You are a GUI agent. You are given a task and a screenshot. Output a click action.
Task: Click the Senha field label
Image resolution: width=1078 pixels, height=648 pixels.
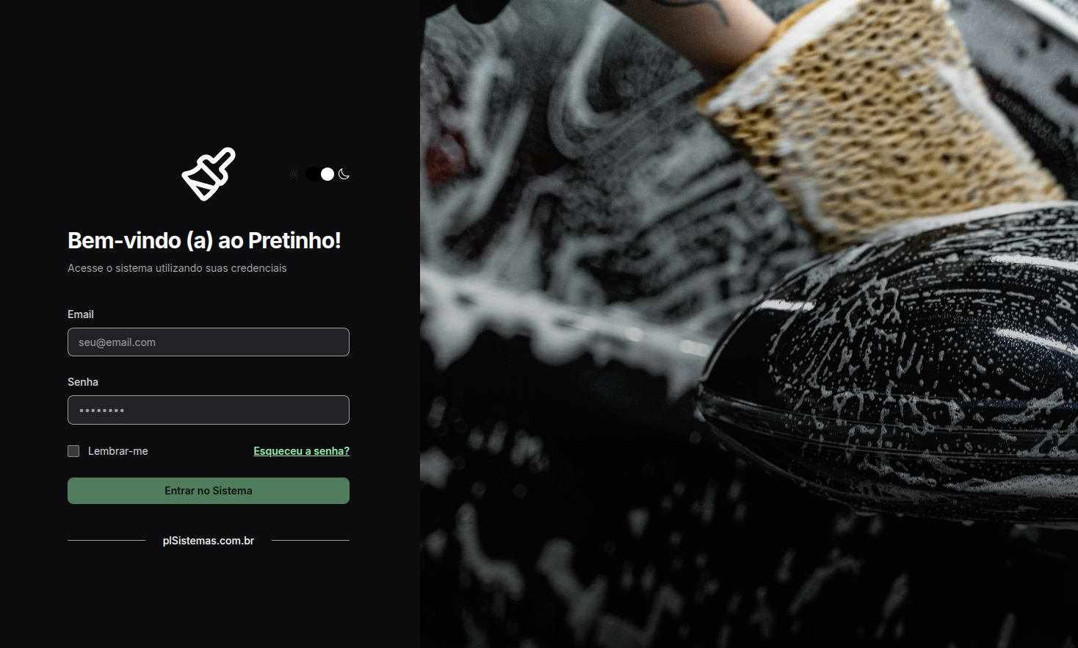(x=83, y=382)
